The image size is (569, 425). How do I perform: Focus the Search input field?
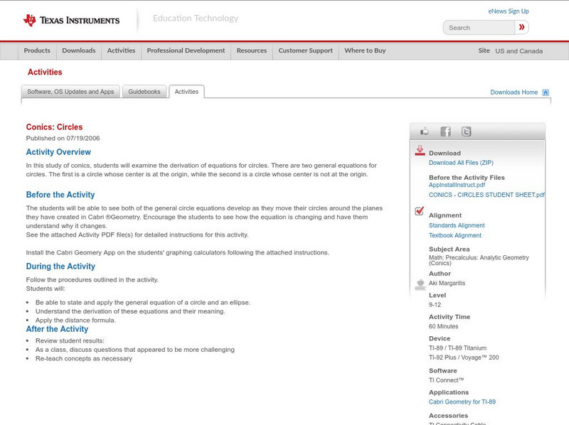[x=479, y=28]
